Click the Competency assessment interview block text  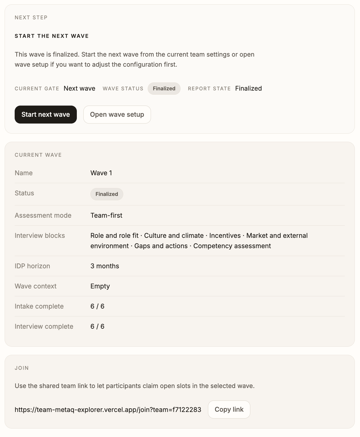click(x=232, y=246)
